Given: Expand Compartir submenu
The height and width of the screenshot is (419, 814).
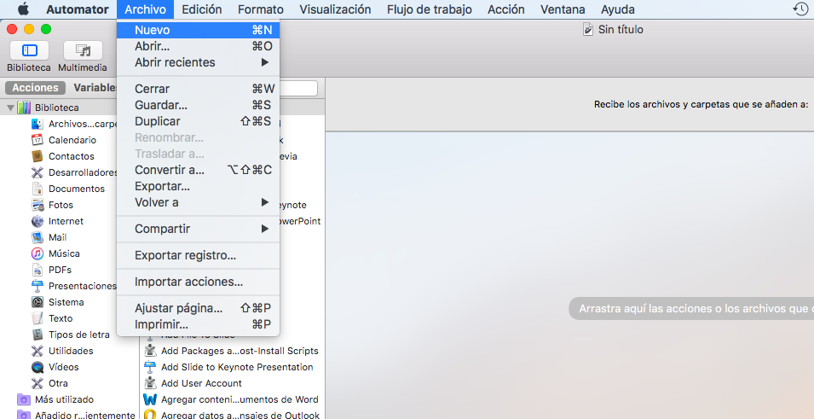Looking at the screenshot, I should coord(199,229).
